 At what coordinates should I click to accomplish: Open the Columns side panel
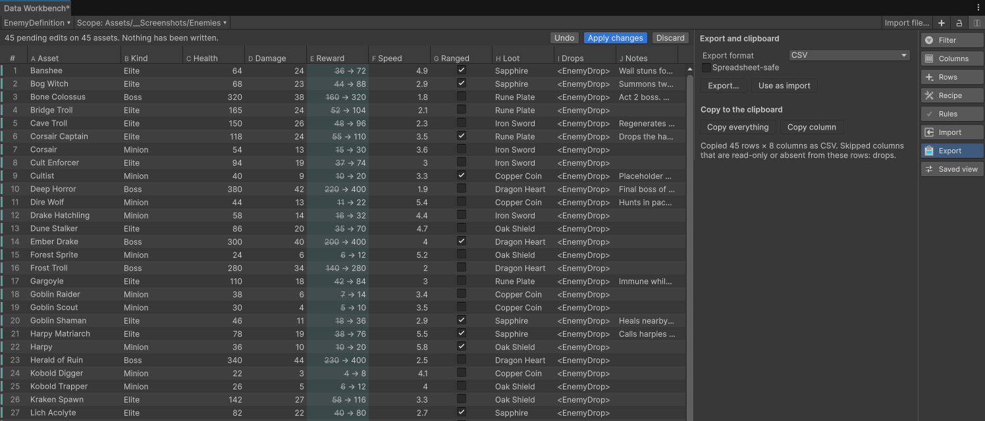click(x=952, y=59)
